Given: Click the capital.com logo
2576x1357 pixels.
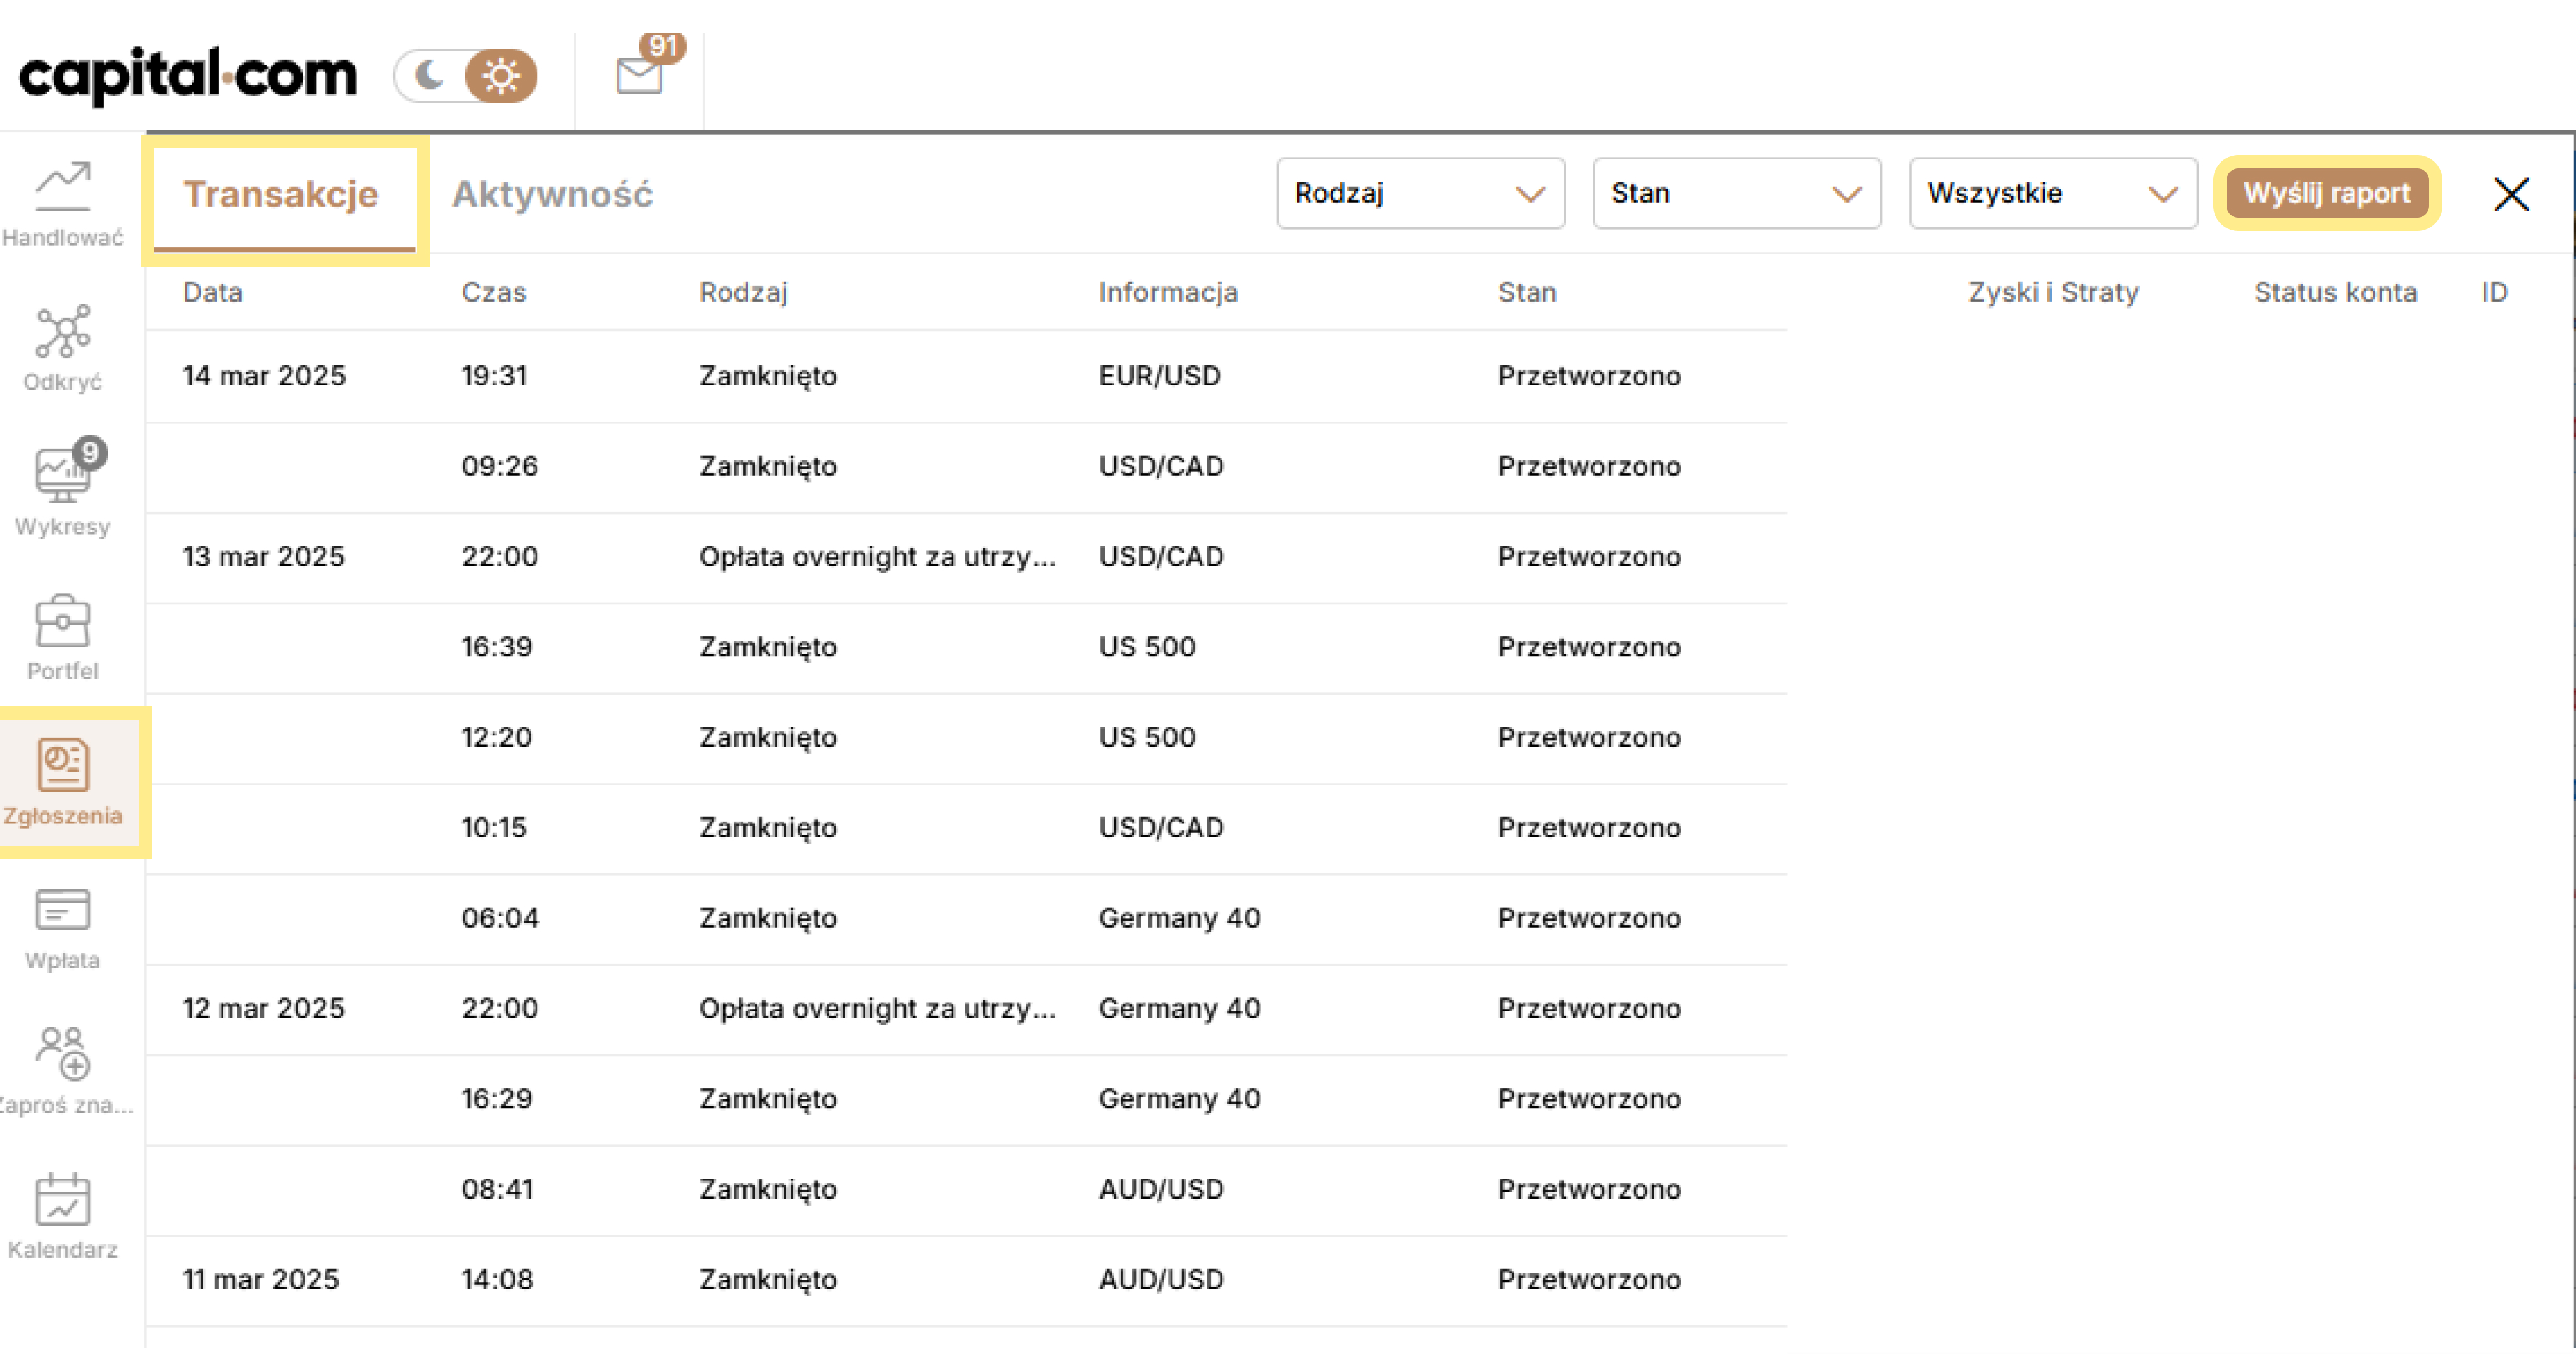Looking at the screenshot, I should point(188,75).
